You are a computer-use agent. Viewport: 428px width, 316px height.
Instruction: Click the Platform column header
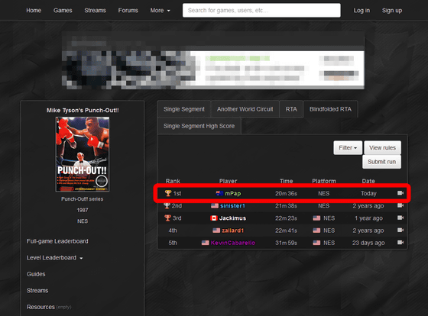[x=324, y=181]
